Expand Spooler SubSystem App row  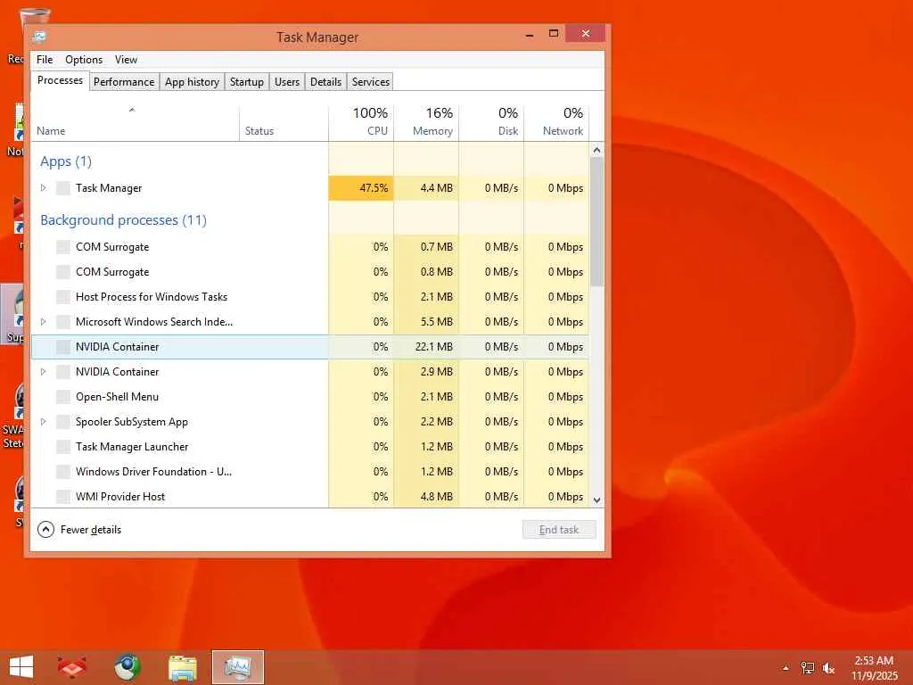(43, 422)
